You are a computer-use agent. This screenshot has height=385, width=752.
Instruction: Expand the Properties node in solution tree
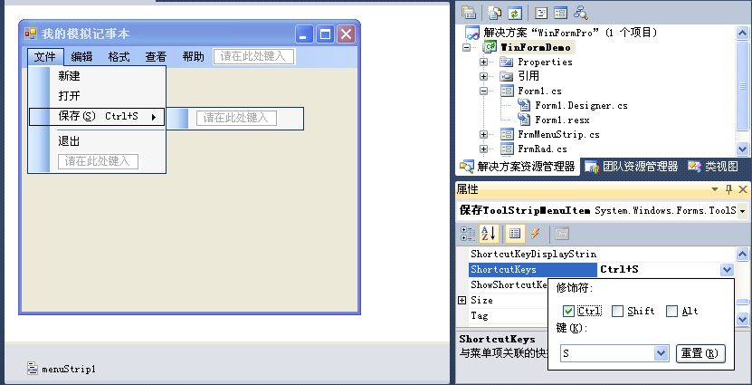[485, 63]
